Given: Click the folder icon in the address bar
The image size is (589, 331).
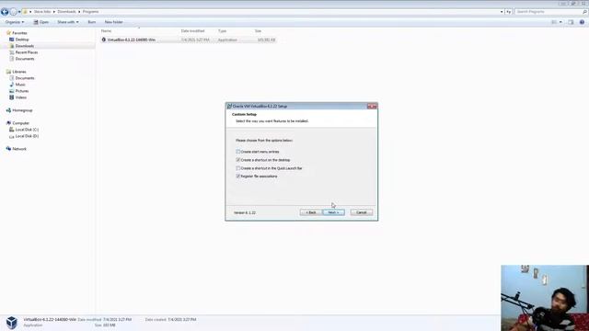Looking at the screenshot, I should (25, 12).
